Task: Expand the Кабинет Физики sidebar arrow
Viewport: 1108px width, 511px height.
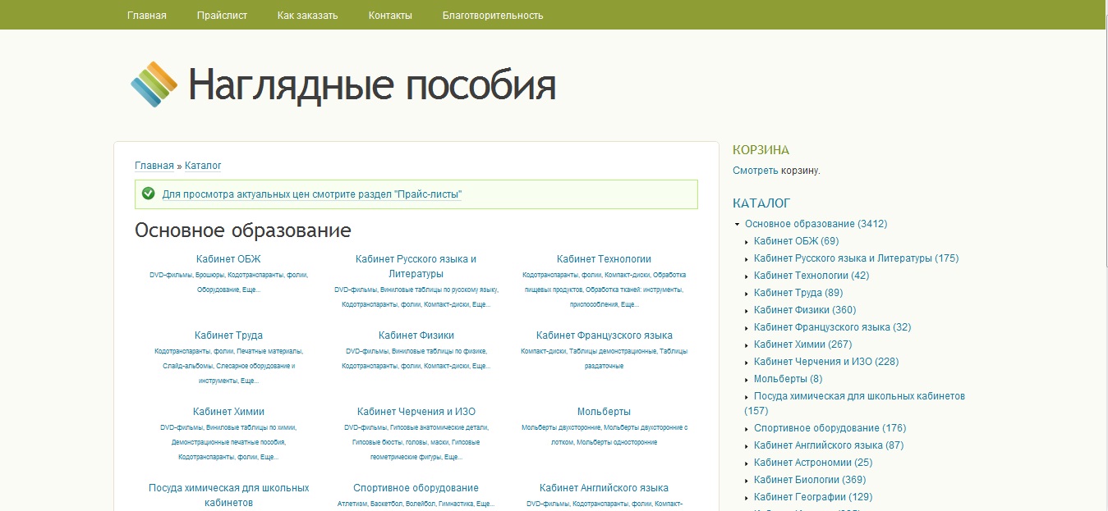Action: tap(747, 311)
